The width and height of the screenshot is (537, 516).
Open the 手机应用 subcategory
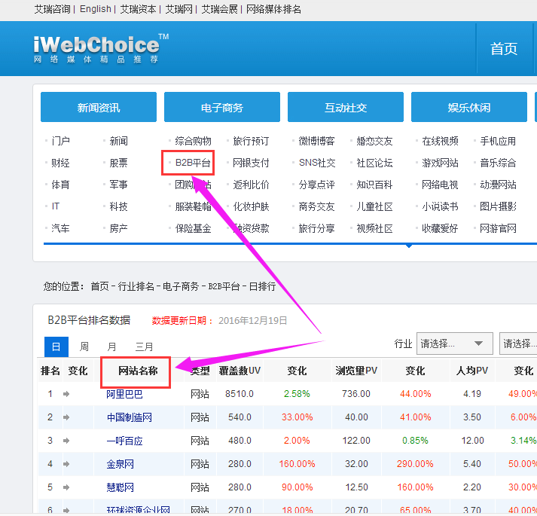(498, 141)
